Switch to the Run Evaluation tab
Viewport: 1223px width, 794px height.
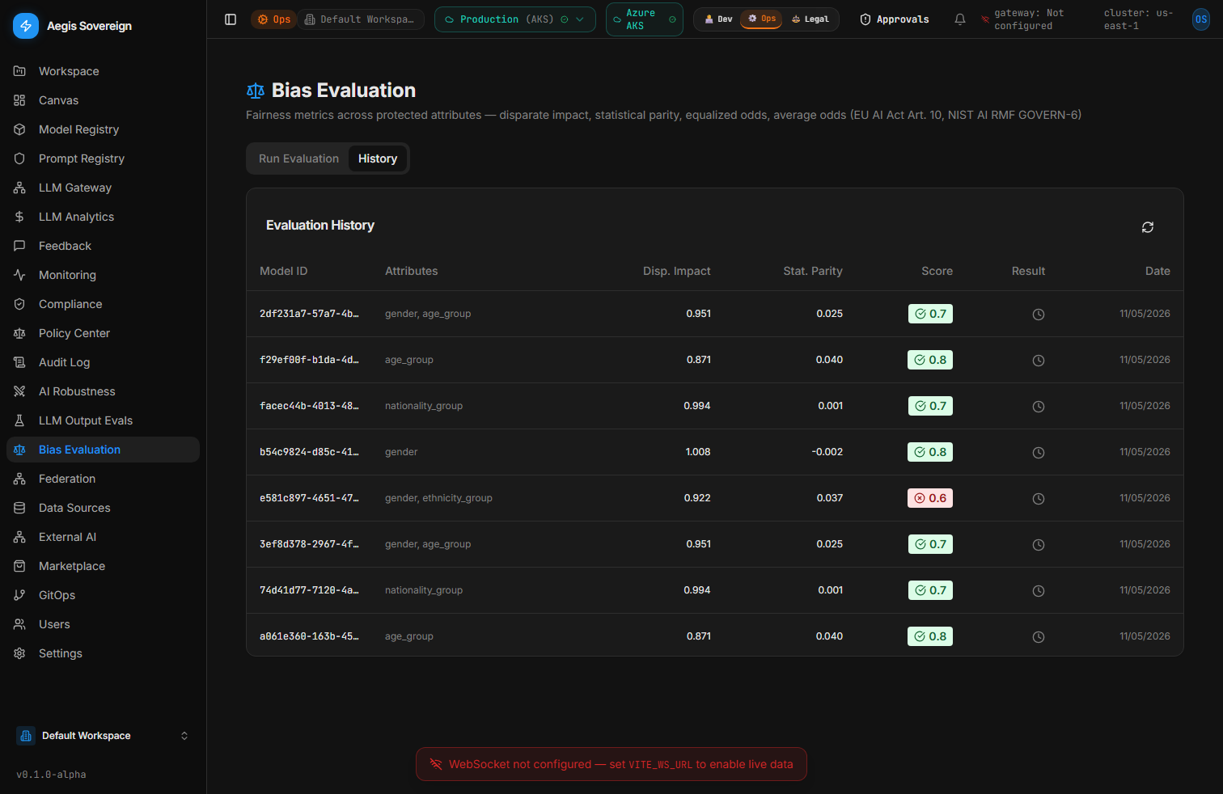[298, 158]
